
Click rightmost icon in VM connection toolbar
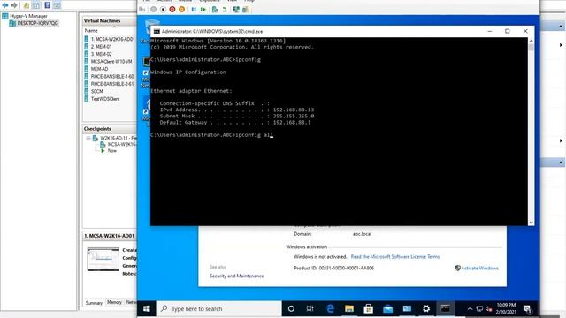[246, 10]
